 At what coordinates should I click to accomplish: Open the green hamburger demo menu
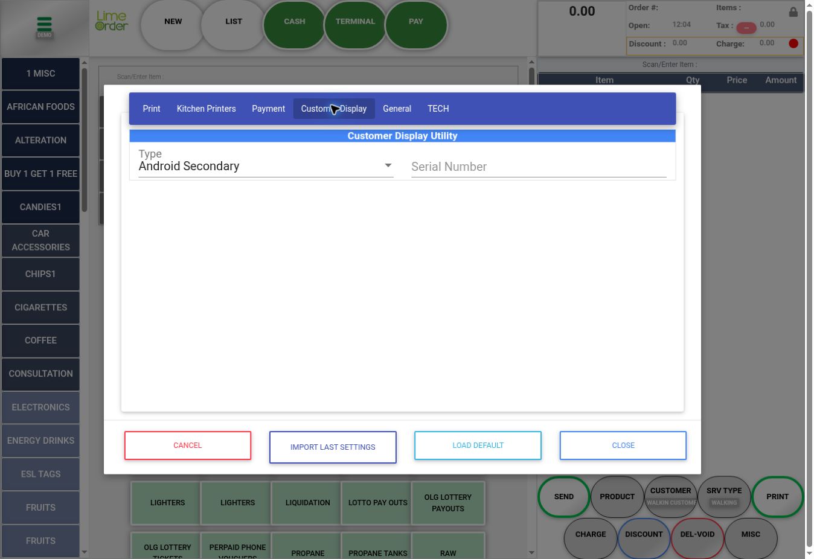[44, 26]
